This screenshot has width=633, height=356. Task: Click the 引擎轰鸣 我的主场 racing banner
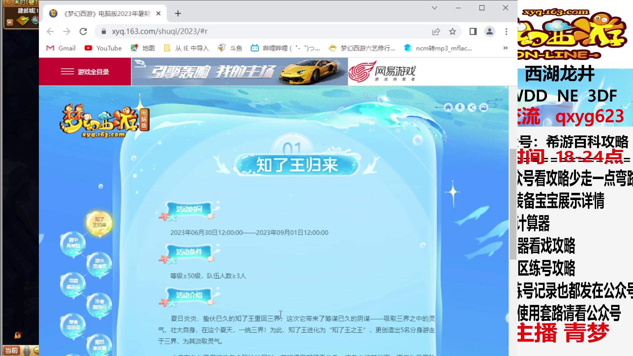pos(240,72)
